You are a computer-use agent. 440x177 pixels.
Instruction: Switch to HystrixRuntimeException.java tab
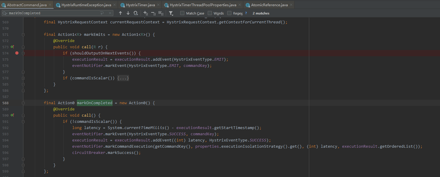coord(86,5)
